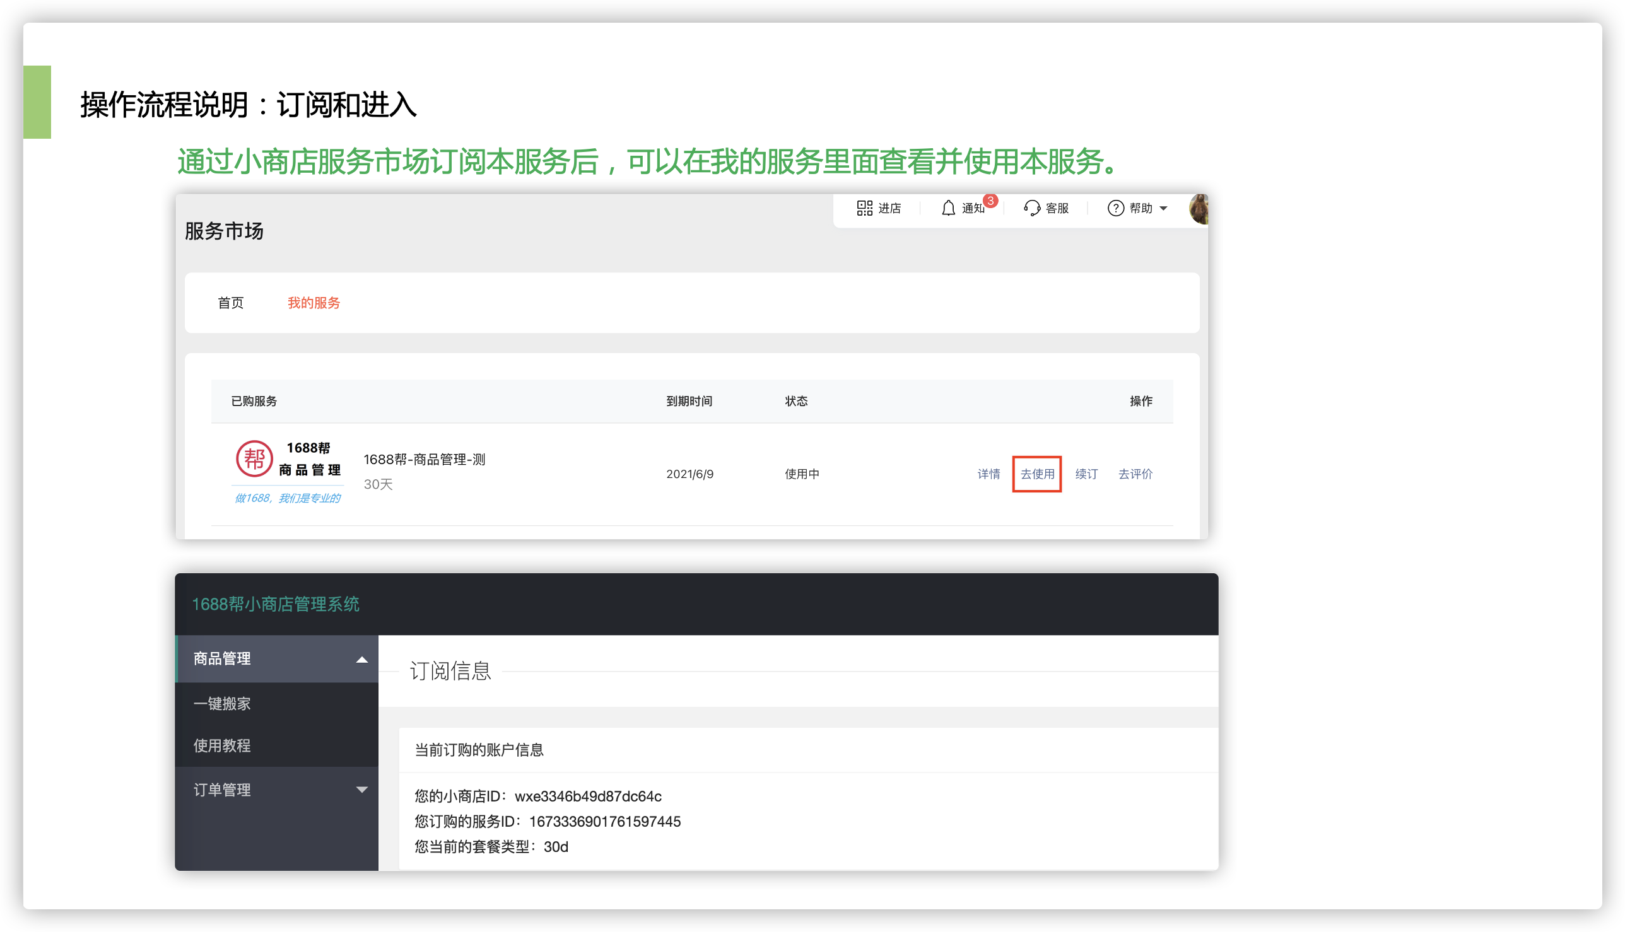Screen dimensions: 1625x932
Task: Click the red 帮 seal logo
Action: 254,458
